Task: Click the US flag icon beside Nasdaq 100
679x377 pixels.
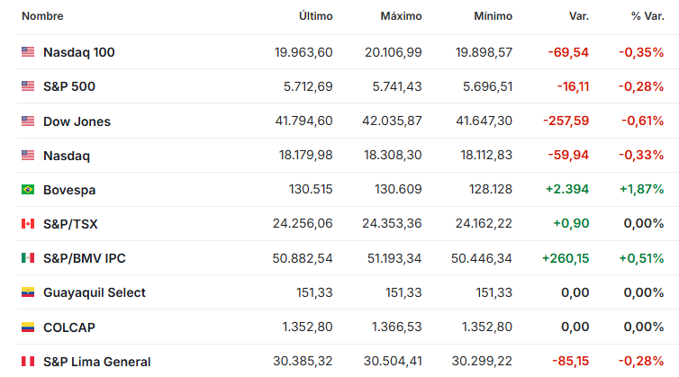Action: click(28, 52)
